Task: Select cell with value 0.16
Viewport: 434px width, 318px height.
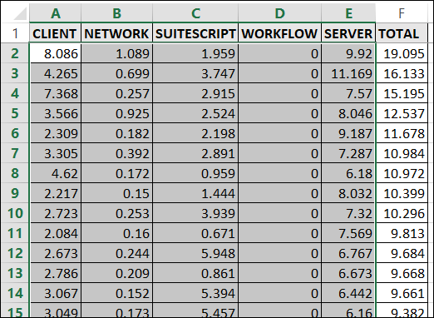Action: (x=116, y=233)
